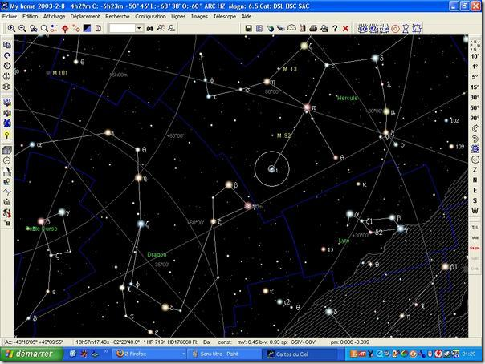
Task: Open the Lignes menu
Action: 178,16
